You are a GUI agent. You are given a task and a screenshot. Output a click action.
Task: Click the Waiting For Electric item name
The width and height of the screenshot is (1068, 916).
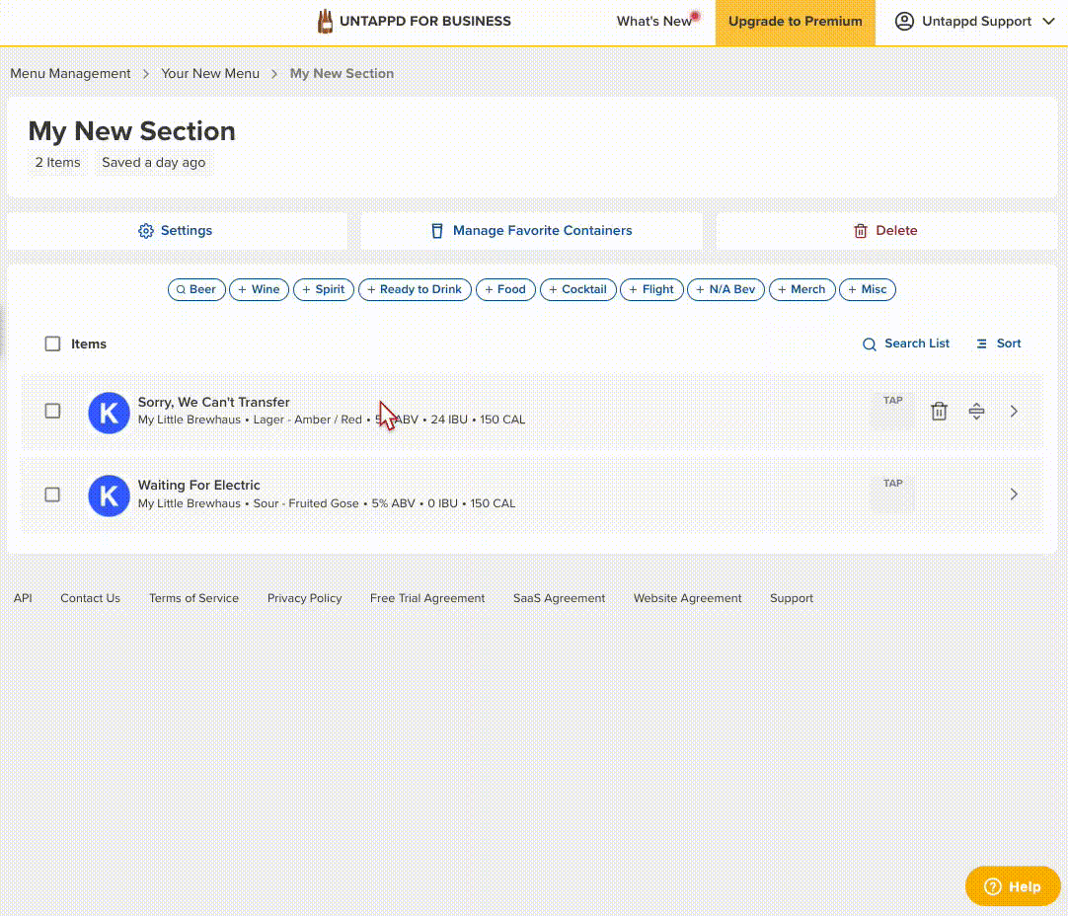coord(198,486)
